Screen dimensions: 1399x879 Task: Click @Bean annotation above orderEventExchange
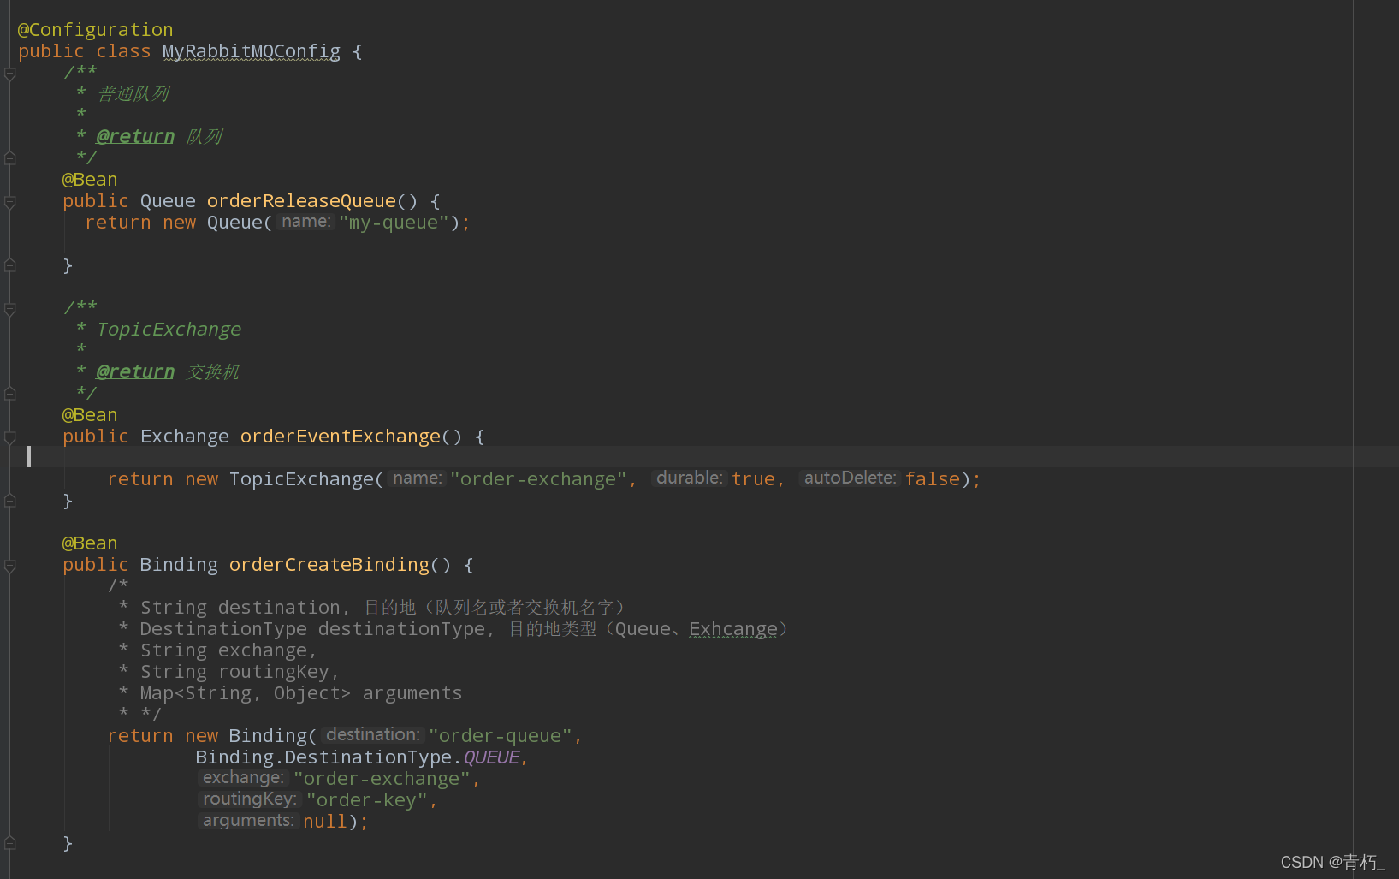coord(90,415)
